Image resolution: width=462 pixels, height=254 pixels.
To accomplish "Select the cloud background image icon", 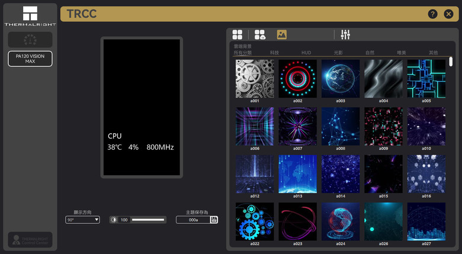I will (x=282, y=34).
